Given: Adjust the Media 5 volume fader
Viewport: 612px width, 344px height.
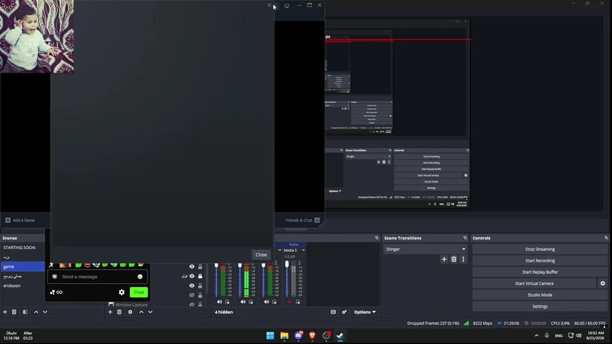Looking at the screenshot, I should pyautogui.click(x=287, y=264).
